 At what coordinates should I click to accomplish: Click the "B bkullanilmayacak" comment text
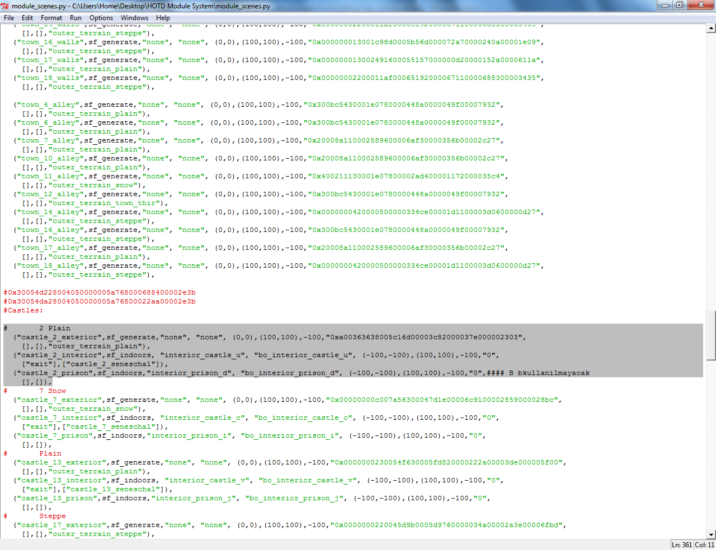click(549, 373)
